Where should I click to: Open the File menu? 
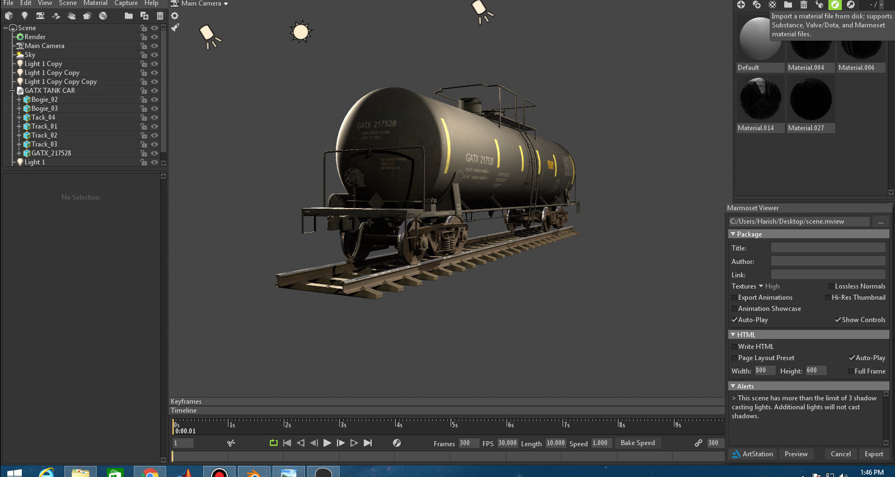point(8,3)
